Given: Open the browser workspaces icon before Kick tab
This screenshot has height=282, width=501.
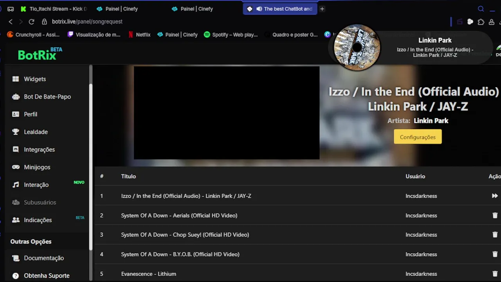Looking at the screenshot, I should point(11,9).
